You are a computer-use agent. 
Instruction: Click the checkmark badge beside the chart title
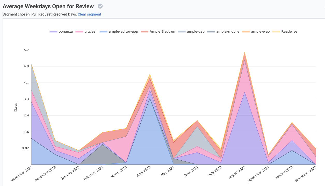click(100, 6)
